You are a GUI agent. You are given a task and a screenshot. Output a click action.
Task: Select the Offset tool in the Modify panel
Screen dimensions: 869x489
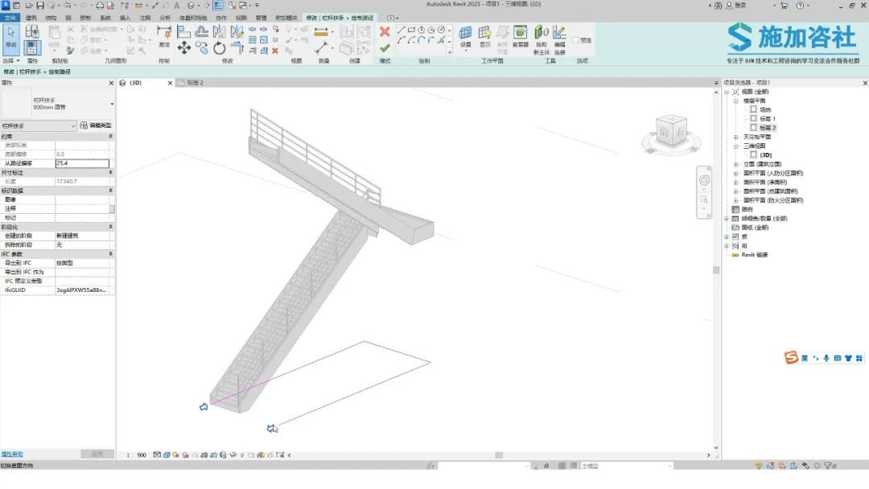pos(202,32)
